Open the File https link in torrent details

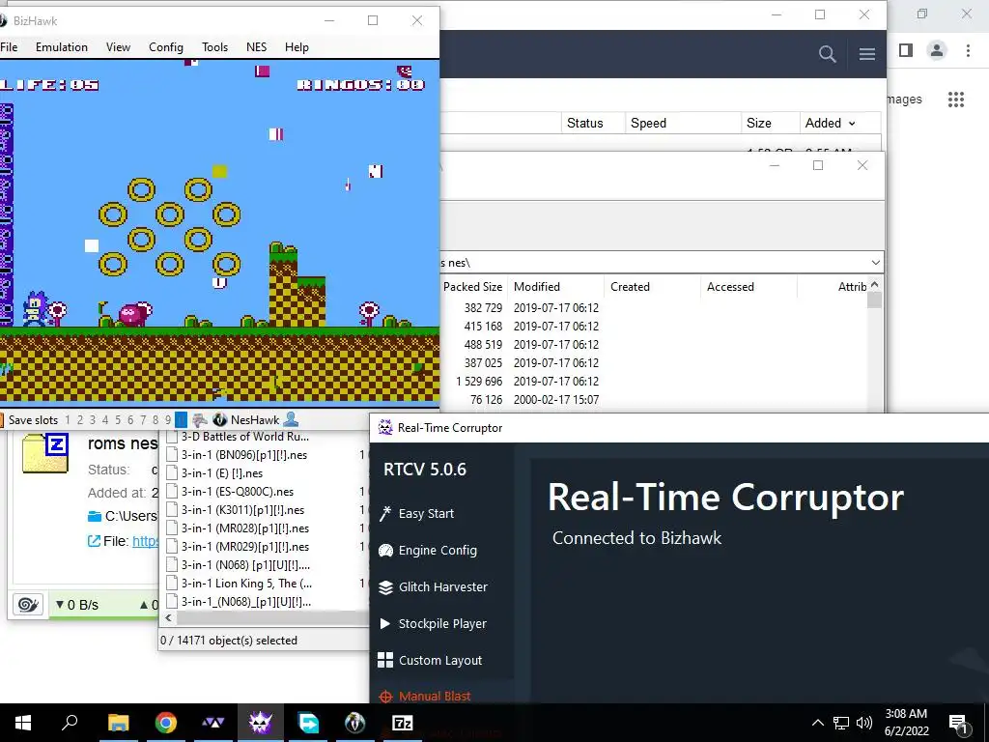click(145, 541)
